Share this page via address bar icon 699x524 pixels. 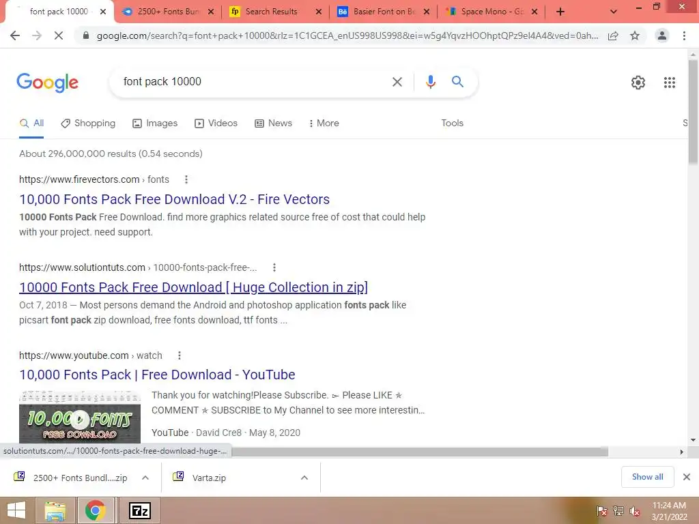coord(613,35)
